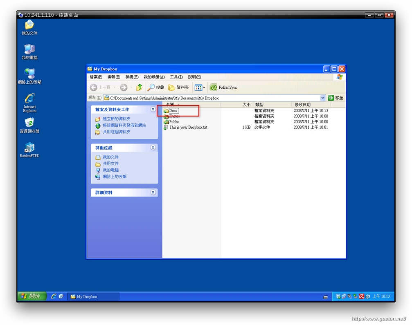Collapse the 檔案及資料夾工作 panel

(x=153, y=109)
